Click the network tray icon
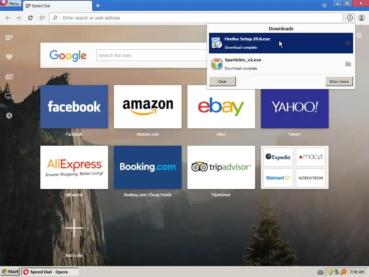Screen dimensions: 369x277 coord(337,272)
